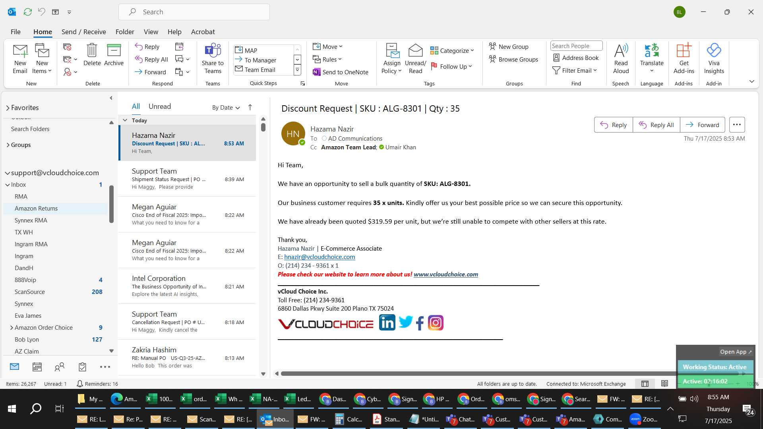Open www.vcloudchoice.com website link
This screenshot has width=763, height=429.
pyautogui.click(x=445, y=274)
